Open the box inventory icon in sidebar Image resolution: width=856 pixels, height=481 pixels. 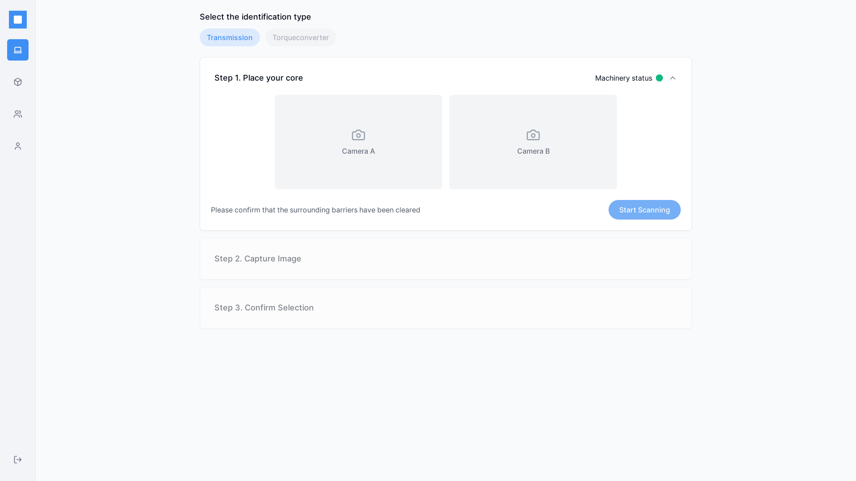click(18, 82)
